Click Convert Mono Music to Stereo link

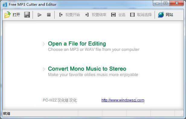tap(87, 69)
